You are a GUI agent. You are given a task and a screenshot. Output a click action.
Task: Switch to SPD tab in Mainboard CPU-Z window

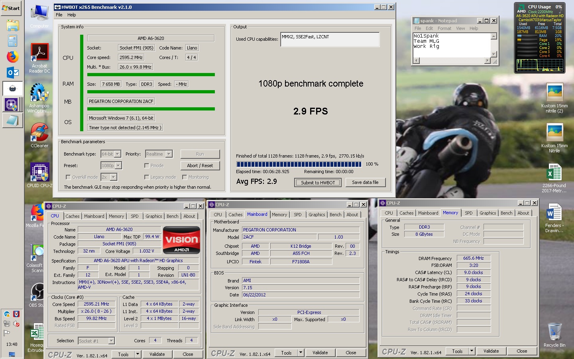[x=298, y=215]
